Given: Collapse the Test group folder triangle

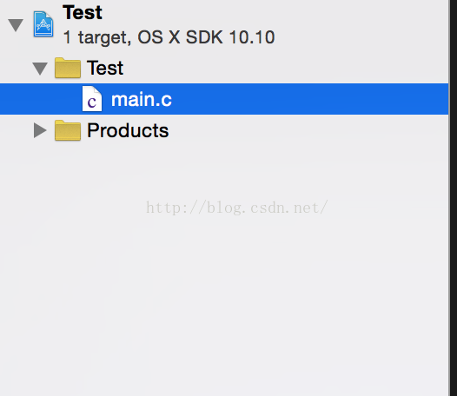Looking at the screenshot, I should (x=40, y=69).
